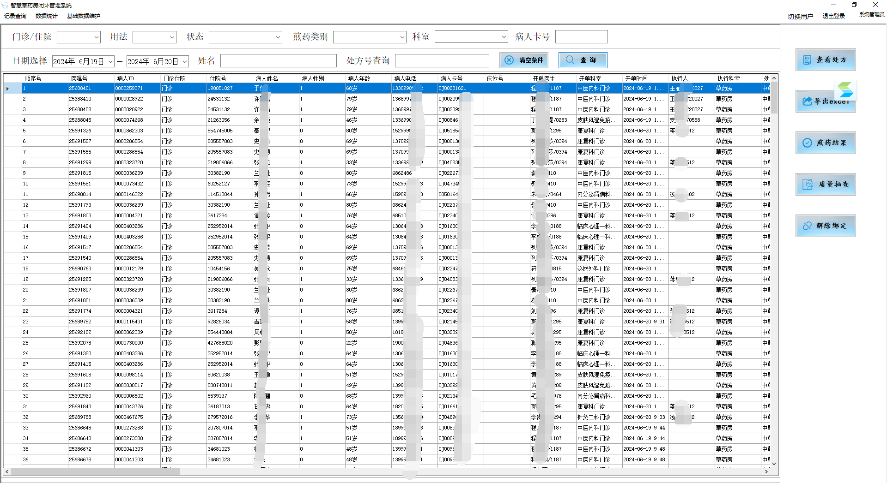Select 泌尿外科门诊 cell in row 18

pyautogui.click(x=599, y=268)
